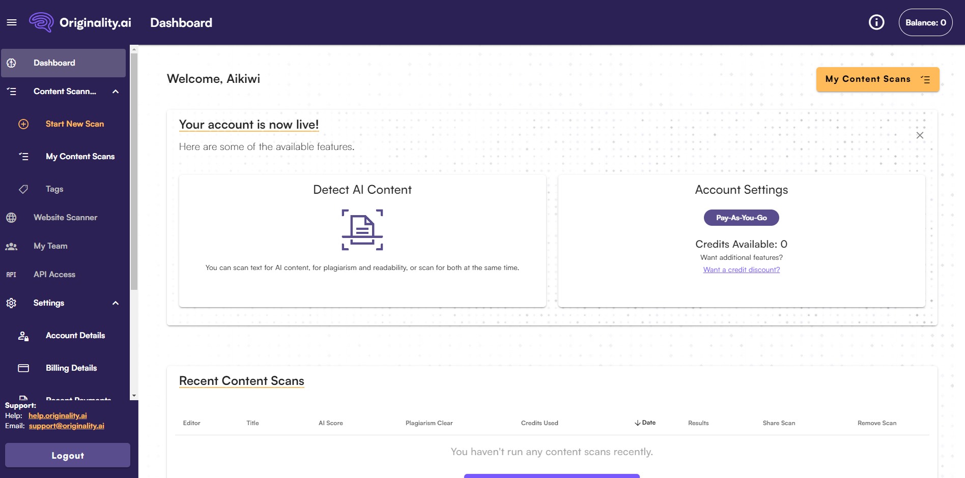Click the Originality.ai brand name
Screen dimensions: 965x478
(x=95, y=23)
